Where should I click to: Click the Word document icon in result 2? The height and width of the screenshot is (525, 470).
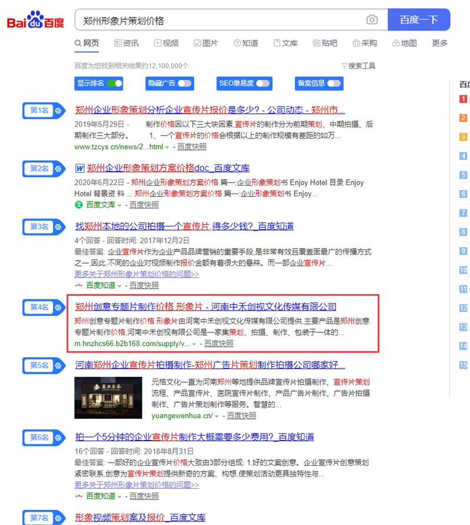(x=79, y=169)
